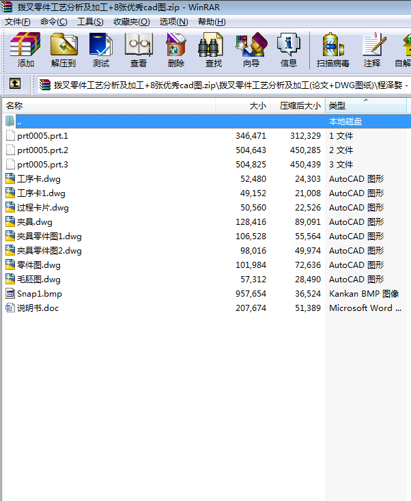Click size value 504,825

251,165
